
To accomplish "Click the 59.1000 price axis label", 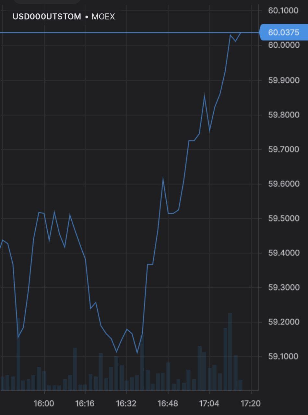I will [283, 357].
